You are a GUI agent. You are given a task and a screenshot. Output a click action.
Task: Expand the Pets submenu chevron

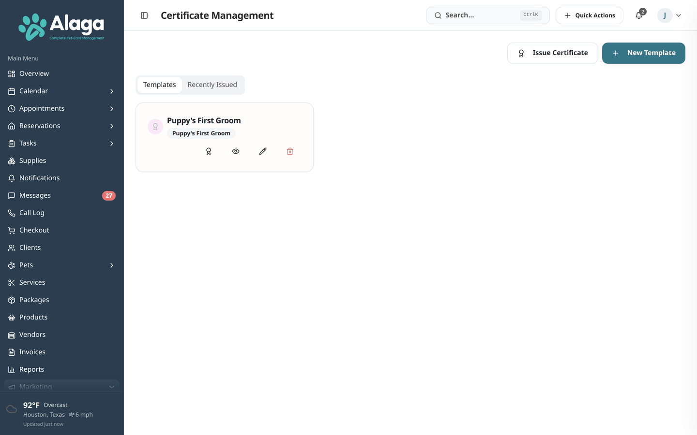tap(112, 265)
